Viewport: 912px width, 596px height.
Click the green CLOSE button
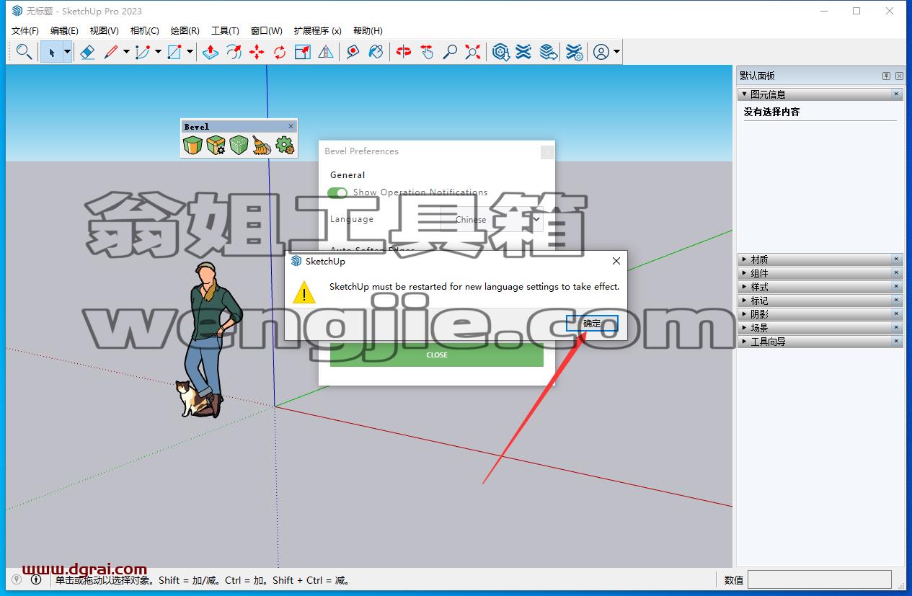(437, 355)
